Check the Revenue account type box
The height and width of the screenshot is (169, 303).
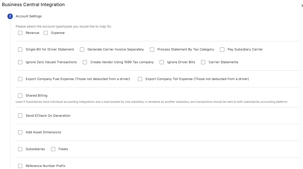pyautogui.click(x=20, y=33)
